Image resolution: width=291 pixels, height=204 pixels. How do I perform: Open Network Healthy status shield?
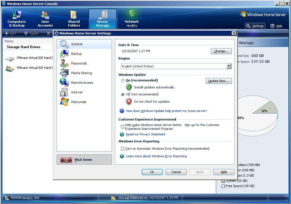click(132, 13)
